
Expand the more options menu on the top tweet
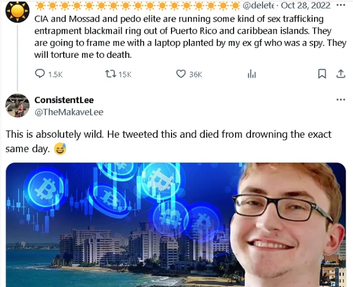tap(341, 5)
